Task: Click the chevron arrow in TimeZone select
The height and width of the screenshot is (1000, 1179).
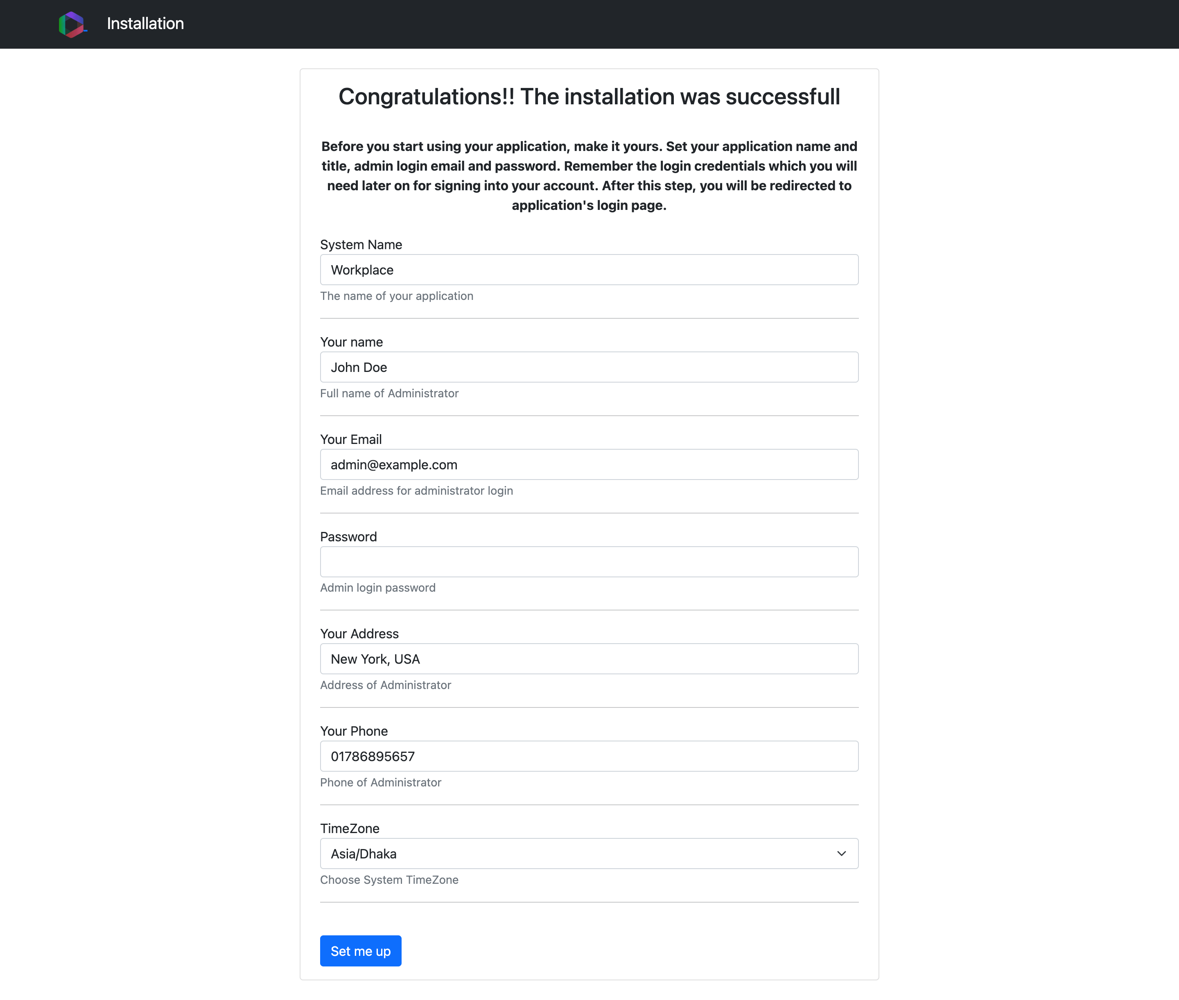Action: (842, 854)
